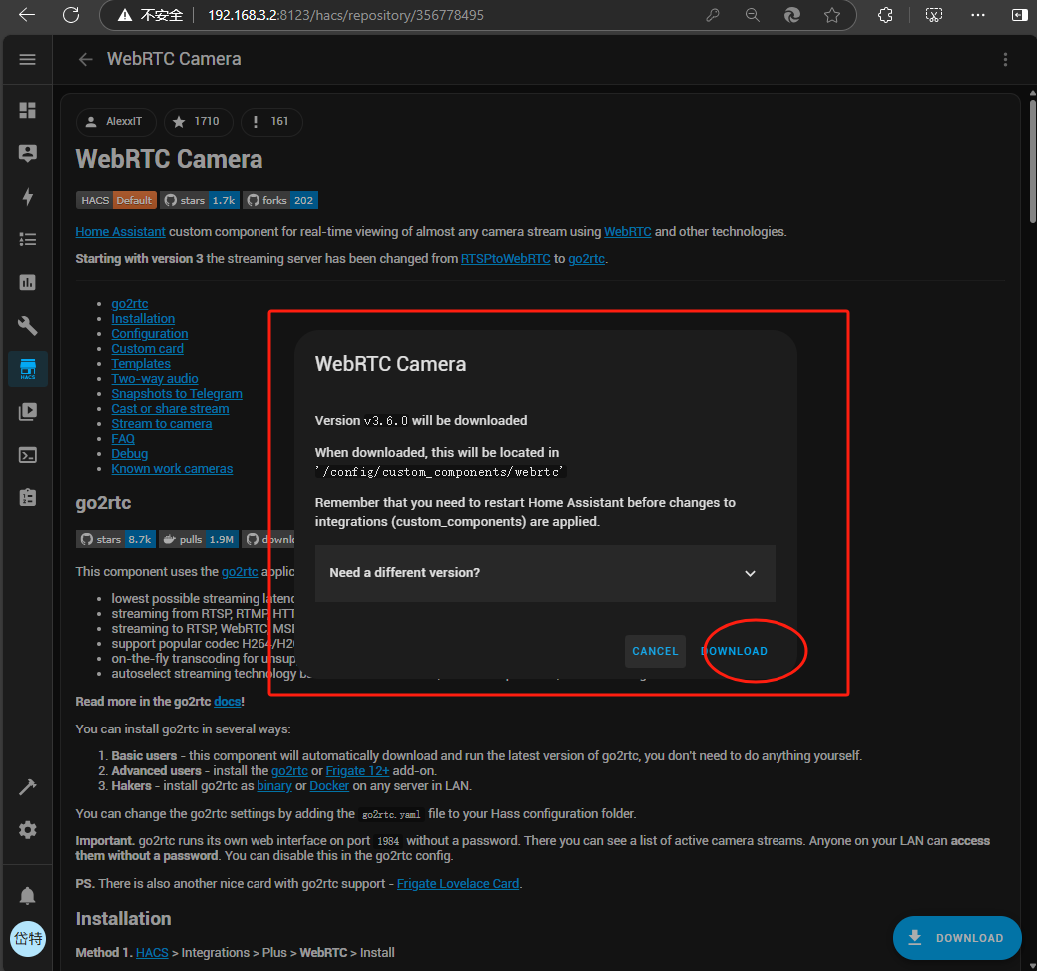Bookmark page with browser star icon
This screenshot has width=1037, height=971.
(832, 16)
